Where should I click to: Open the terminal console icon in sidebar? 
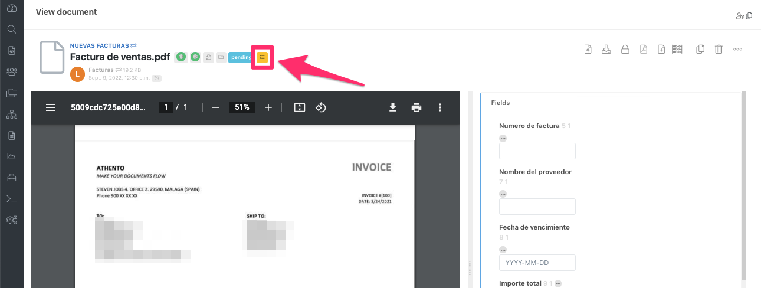(11, 199)
